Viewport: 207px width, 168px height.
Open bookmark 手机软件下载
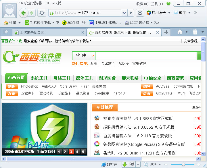click(x=42, y=23)
